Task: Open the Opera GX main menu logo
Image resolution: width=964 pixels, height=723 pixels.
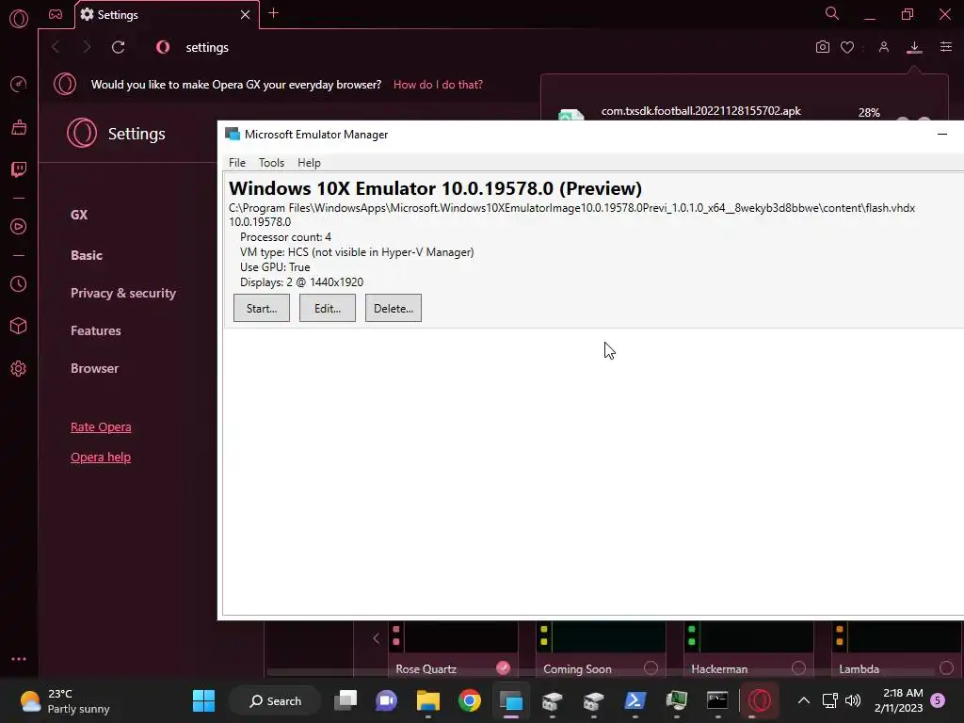Action: [19, 19]
